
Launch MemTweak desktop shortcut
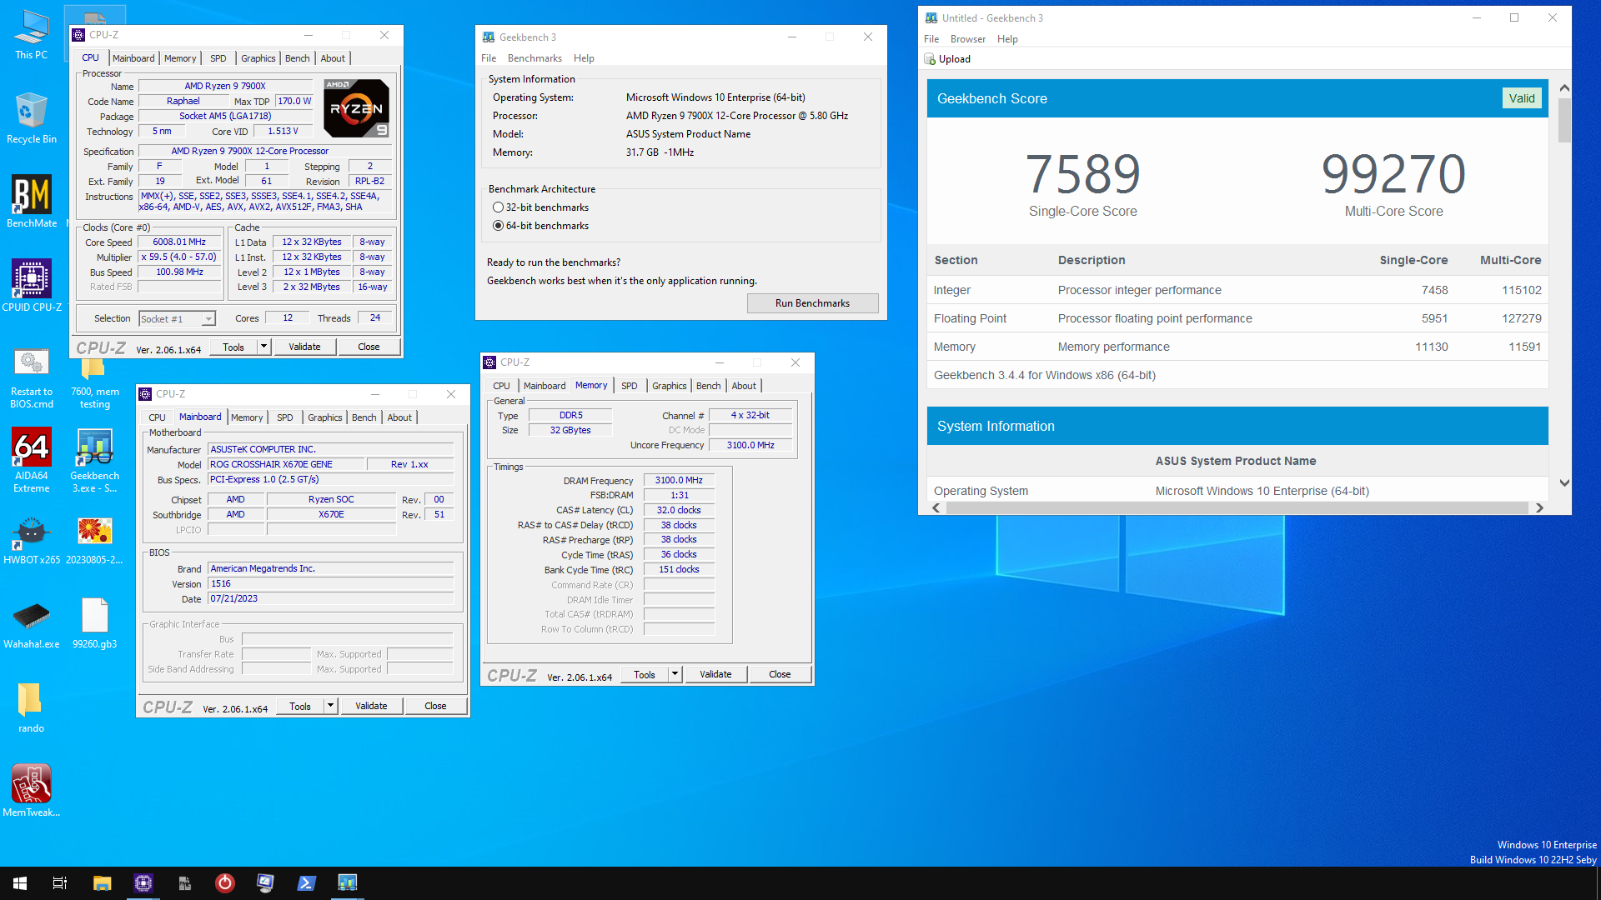pyautogui.click(x=31, y=790)
